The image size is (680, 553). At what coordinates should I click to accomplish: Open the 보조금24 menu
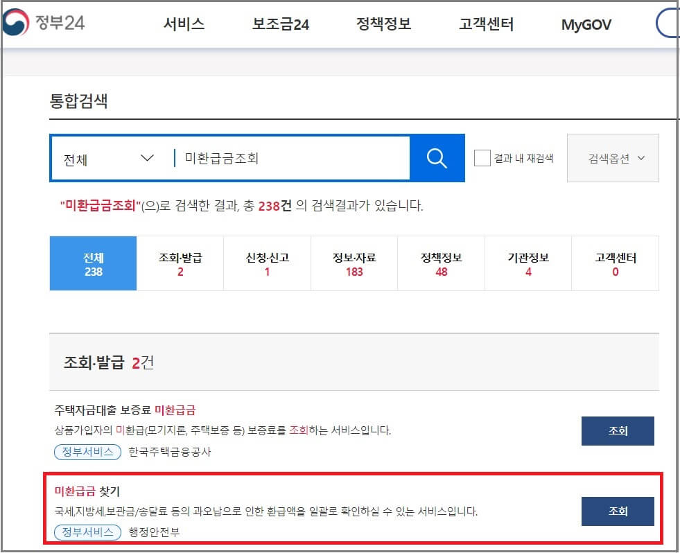[x=280, y=24]
